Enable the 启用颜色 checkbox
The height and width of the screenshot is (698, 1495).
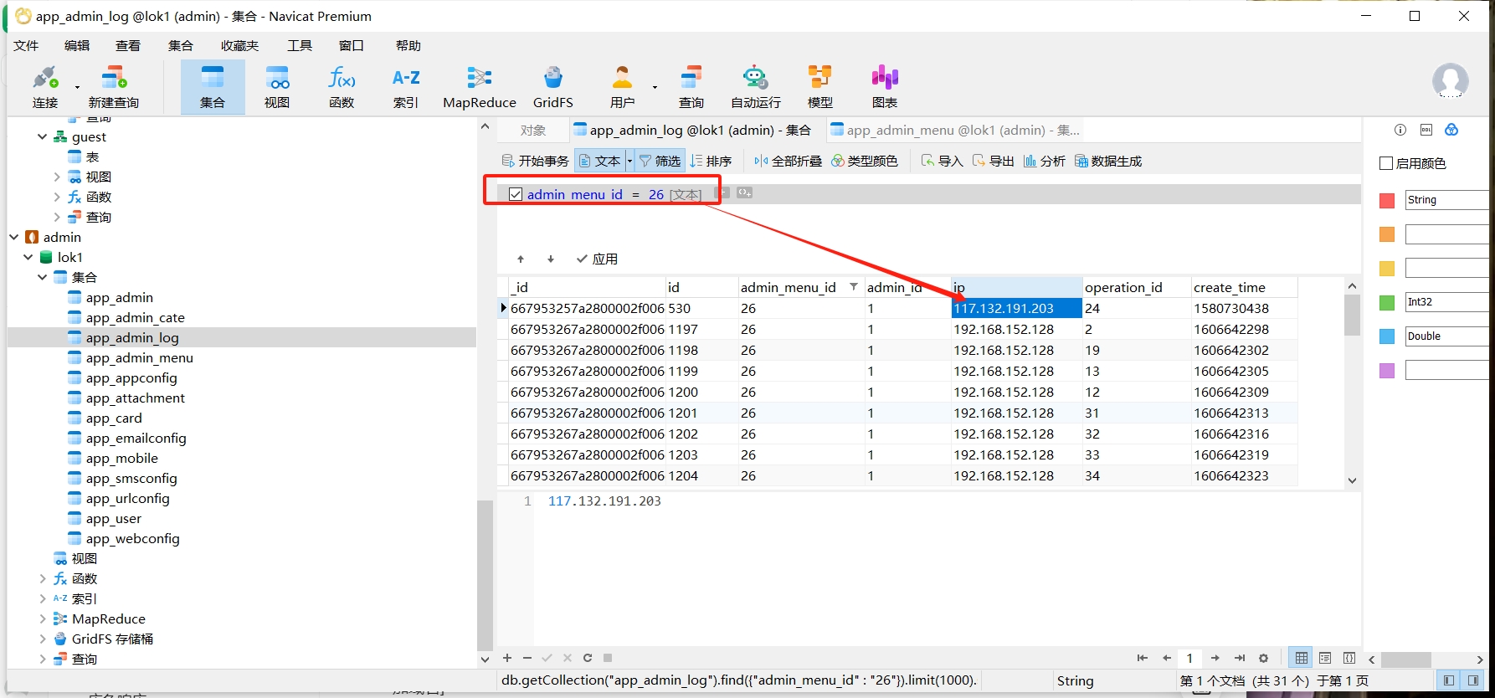click(1386, 163)
